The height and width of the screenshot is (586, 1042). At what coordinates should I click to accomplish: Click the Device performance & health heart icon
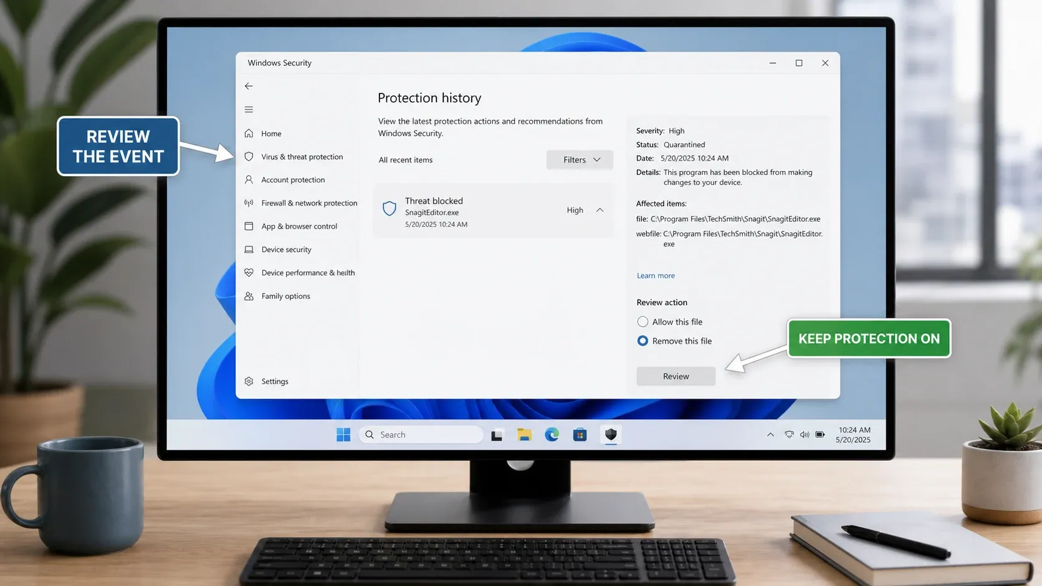pyautogui.click(x=249, y=273)
